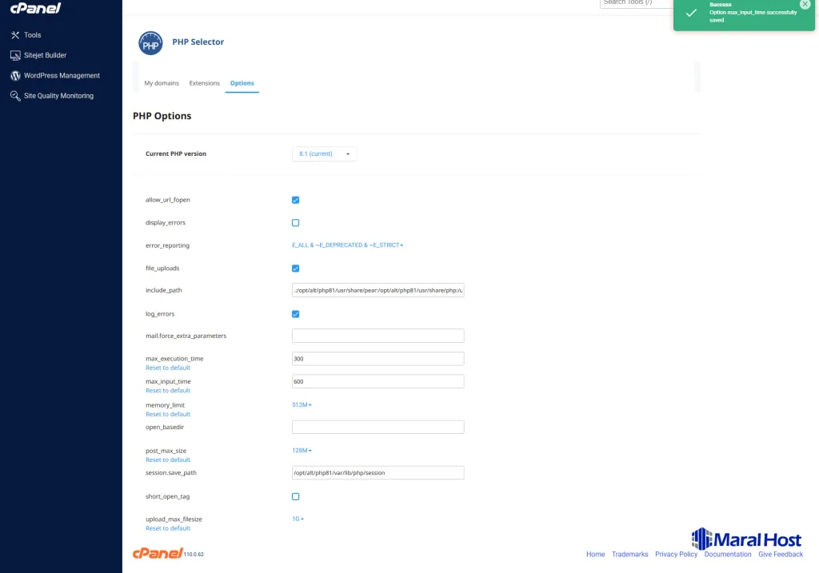Open the Current PHP version dropdown
Screen dimensions: 819x573
coord(324,153)
